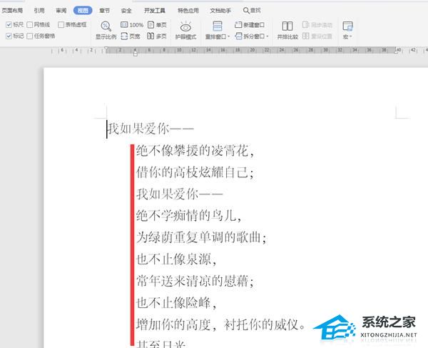428x348 pixels.
Task: Open the 引用 references tab
Action: [x=39, y=11]
